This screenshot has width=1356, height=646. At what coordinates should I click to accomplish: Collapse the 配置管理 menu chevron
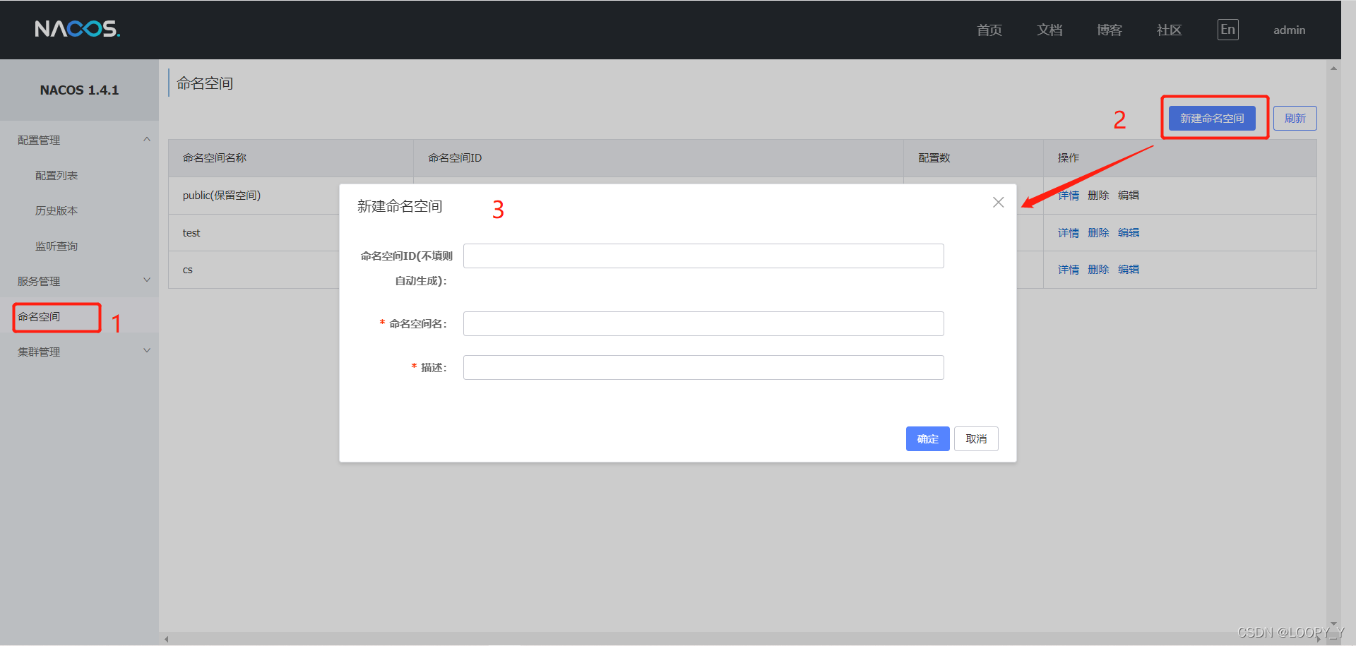coord(147,139)
